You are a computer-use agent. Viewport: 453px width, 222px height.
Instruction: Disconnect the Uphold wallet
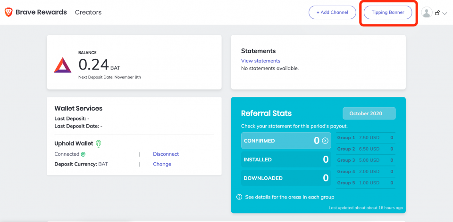click(x=166, y=154)
